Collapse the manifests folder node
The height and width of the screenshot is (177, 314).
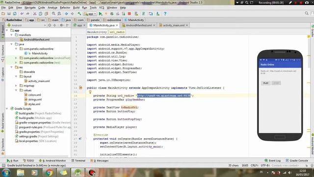point(12,35)
